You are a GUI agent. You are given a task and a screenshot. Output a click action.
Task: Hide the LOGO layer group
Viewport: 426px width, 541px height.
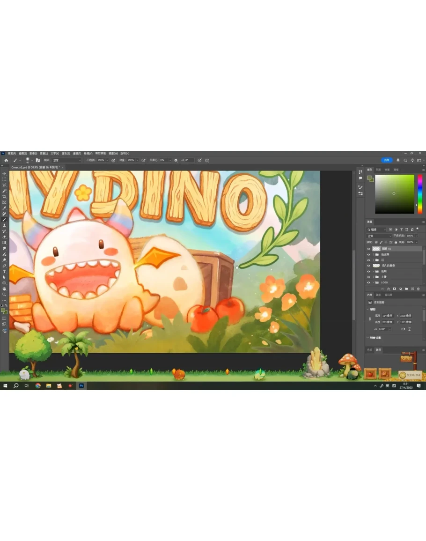pos(368,282)
